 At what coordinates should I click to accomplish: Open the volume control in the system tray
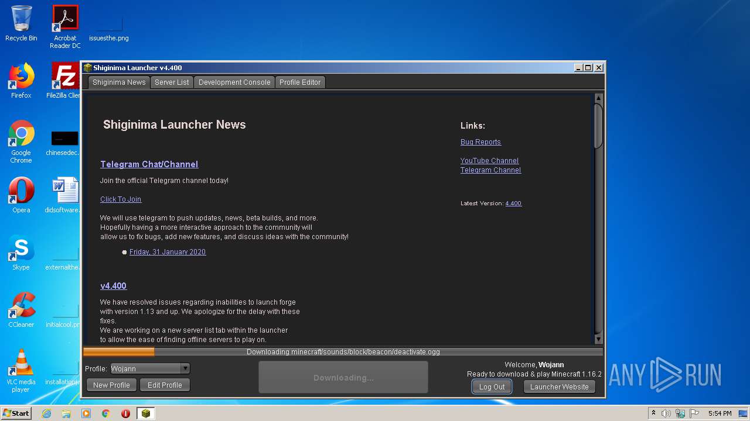666,413
